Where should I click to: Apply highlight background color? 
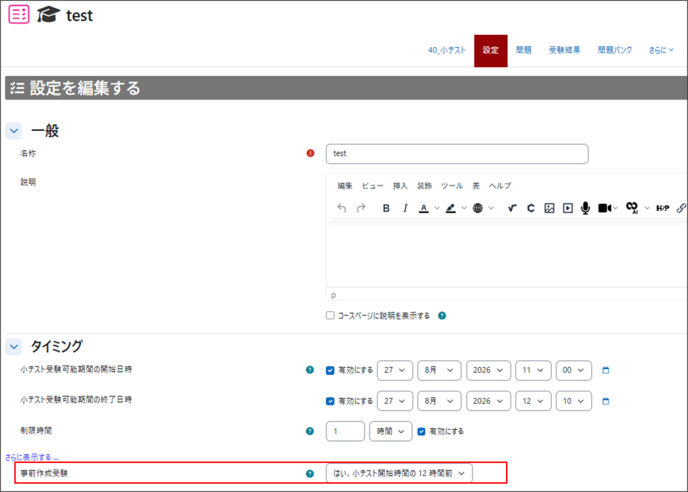pyautogui.click(x=451, y=208)
